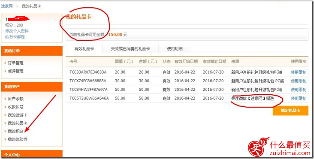314x159 pixels.
Task: Click the 状态 column header
Action: (x=166, y=62)
